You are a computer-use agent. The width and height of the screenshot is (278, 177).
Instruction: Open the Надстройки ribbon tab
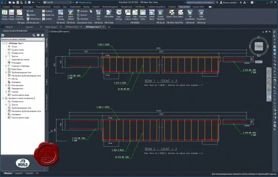184,7
